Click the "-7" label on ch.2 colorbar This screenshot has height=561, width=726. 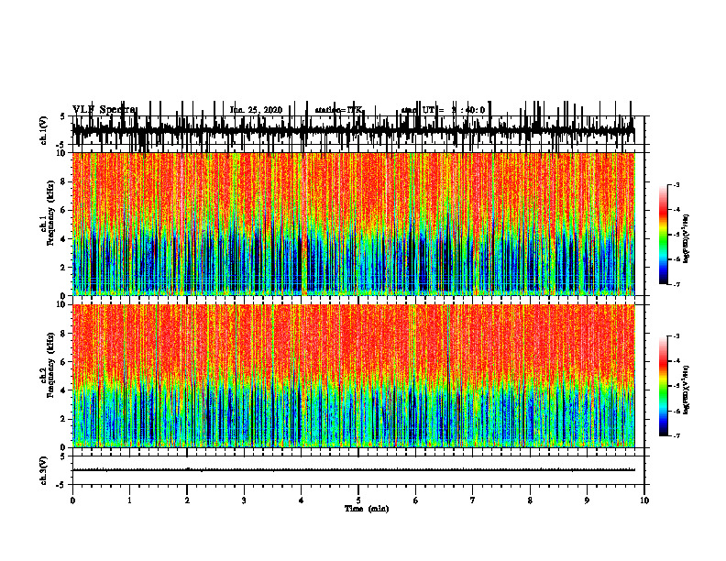(x=676, y=435)
